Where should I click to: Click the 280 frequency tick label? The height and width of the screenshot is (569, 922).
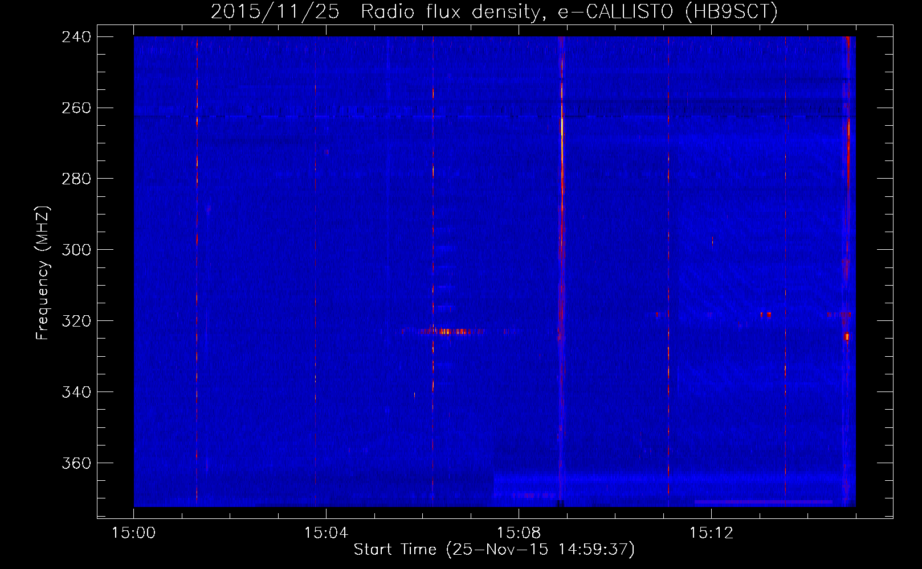76,179
